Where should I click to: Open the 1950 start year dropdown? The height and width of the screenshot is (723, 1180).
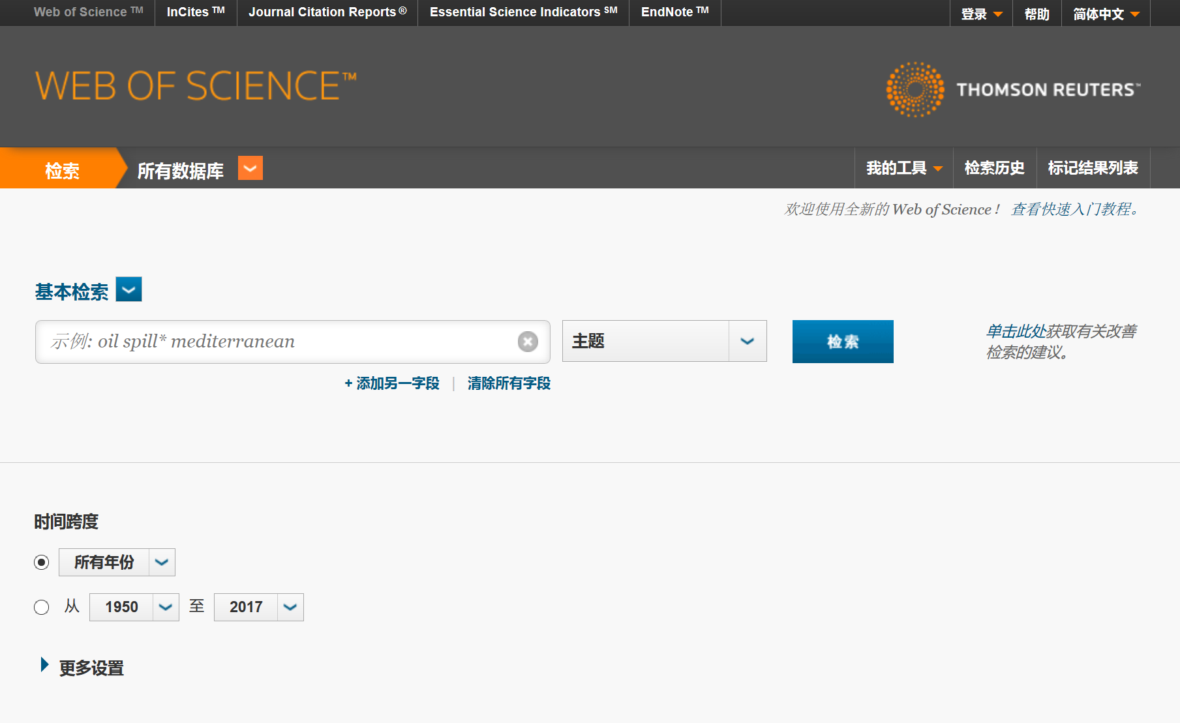[x=166, y=608]
